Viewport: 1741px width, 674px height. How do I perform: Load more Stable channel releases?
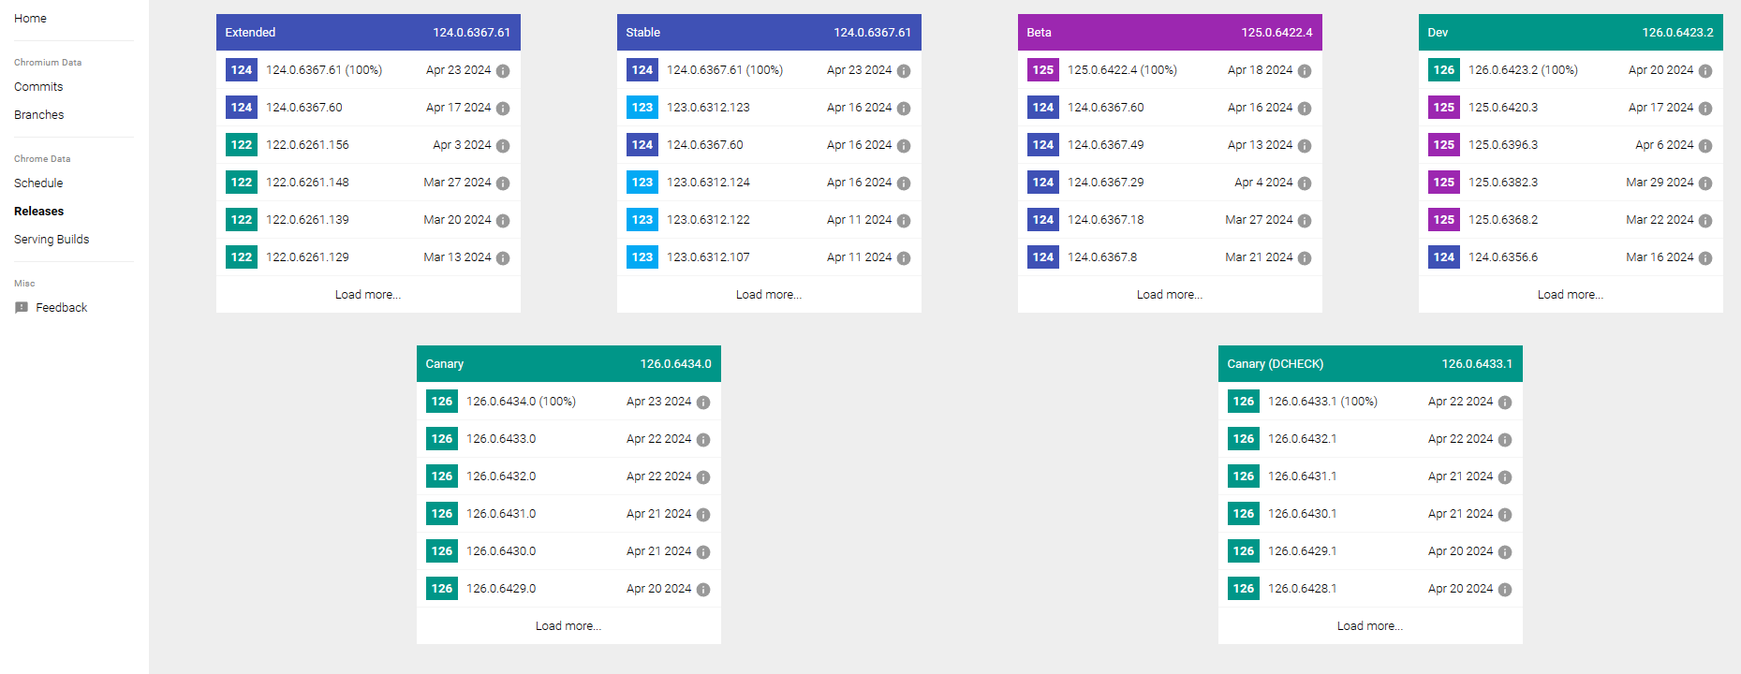coord(769,295)
